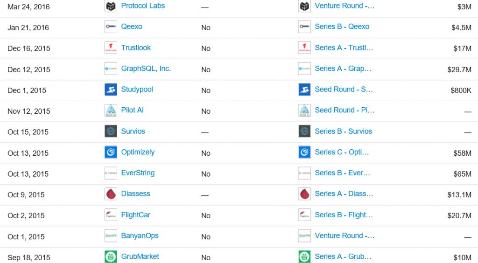Click the Survios dark logo icon
The image size is (478, 263).
coord(111,131)
